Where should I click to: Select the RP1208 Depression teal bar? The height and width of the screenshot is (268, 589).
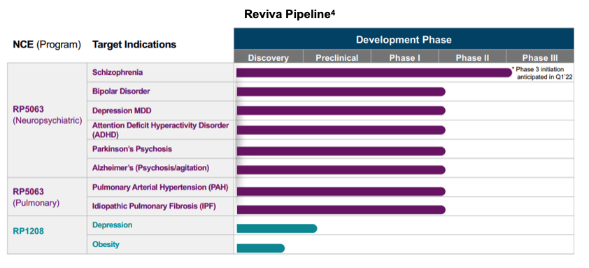coord(277,229)
